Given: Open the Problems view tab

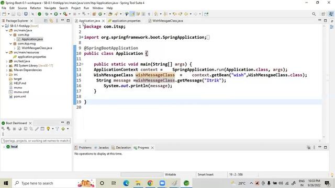Looking at the screenshot, I should pos(83,147).
